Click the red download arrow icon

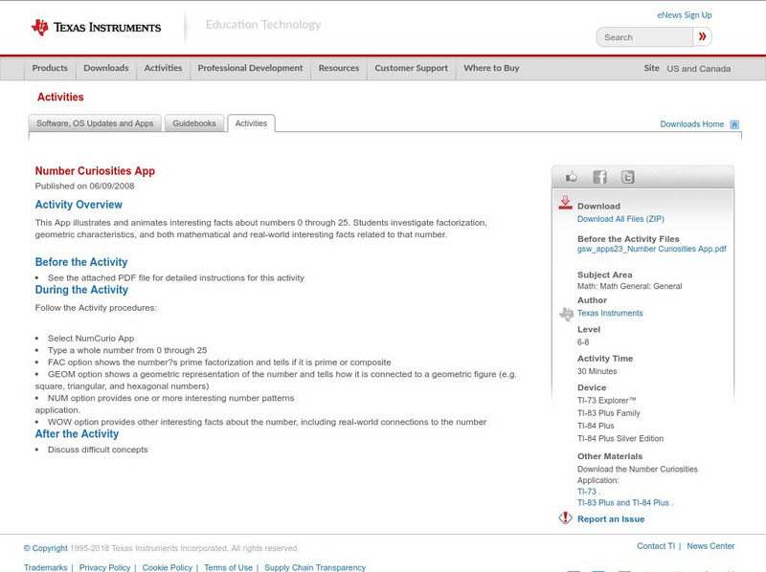click(x=565, y=203)
